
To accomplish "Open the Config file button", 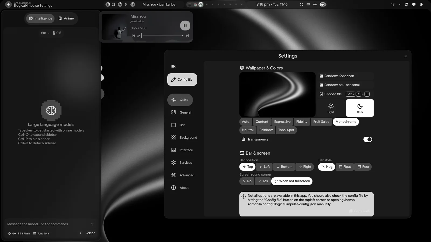I will 182,80.
